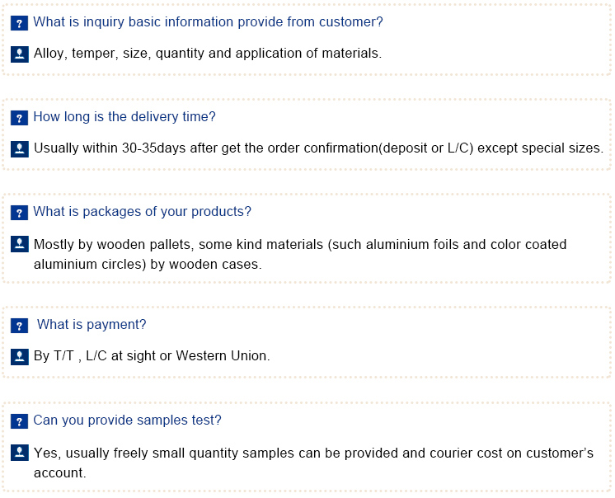This screenshot has height=498, width=615.
Task: Click 'What is packages of your products?' heading
Action: pos(142,212)
